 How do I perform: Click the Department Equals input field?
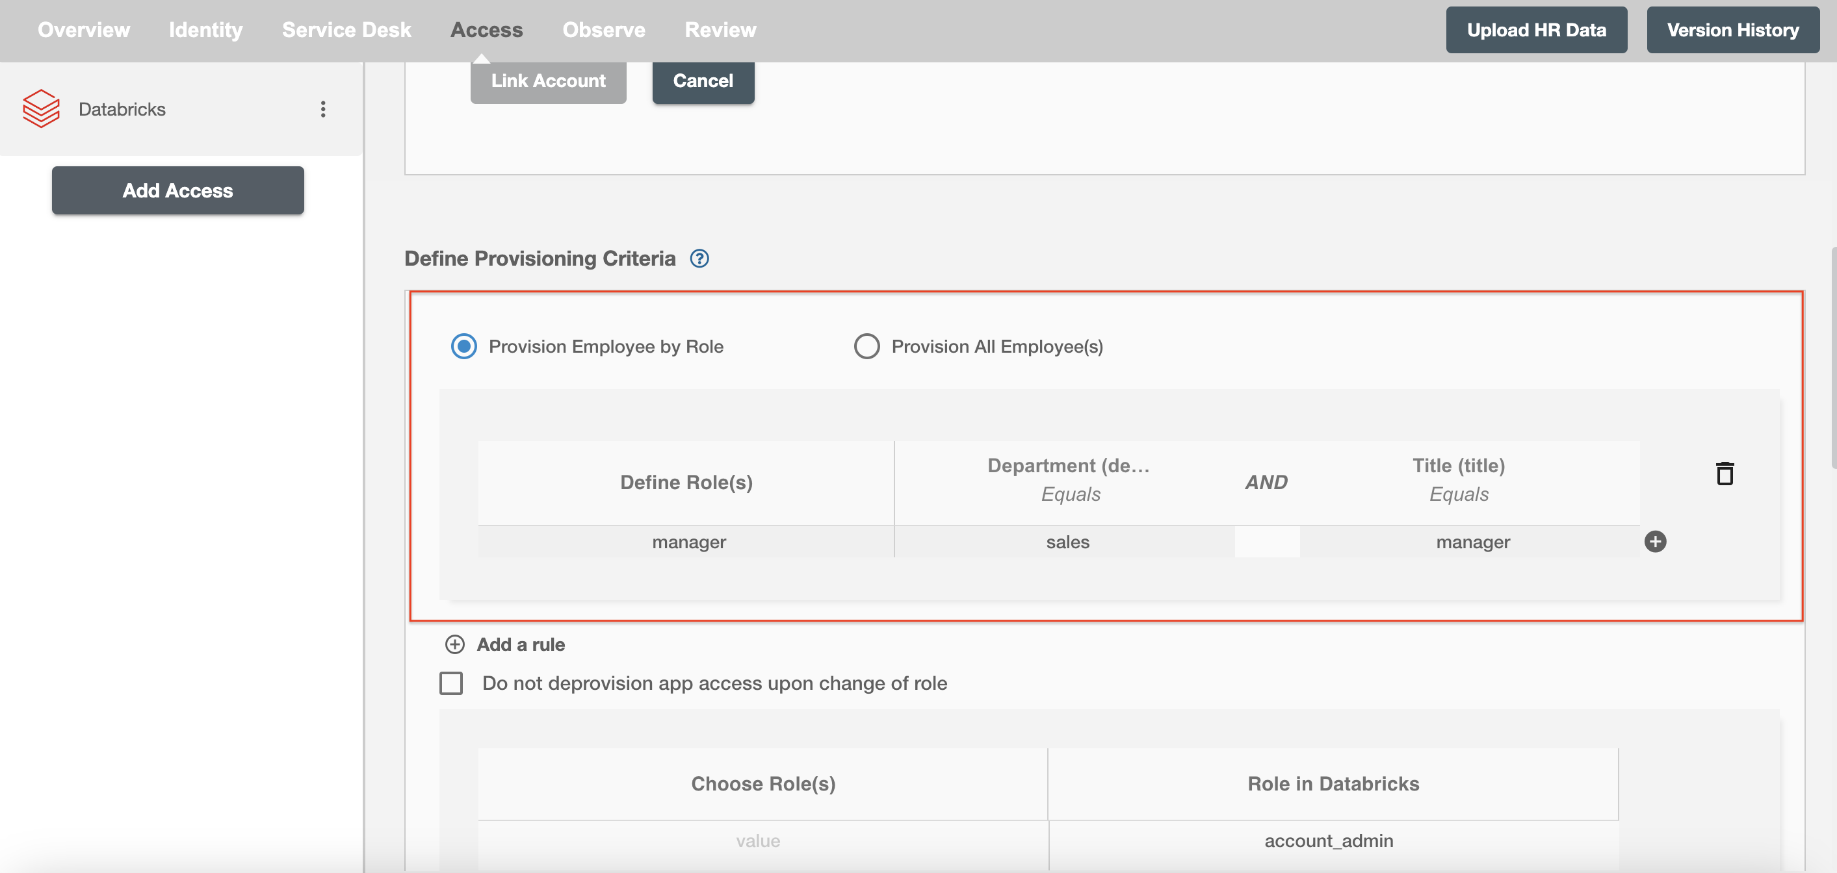click(1067, 540)
